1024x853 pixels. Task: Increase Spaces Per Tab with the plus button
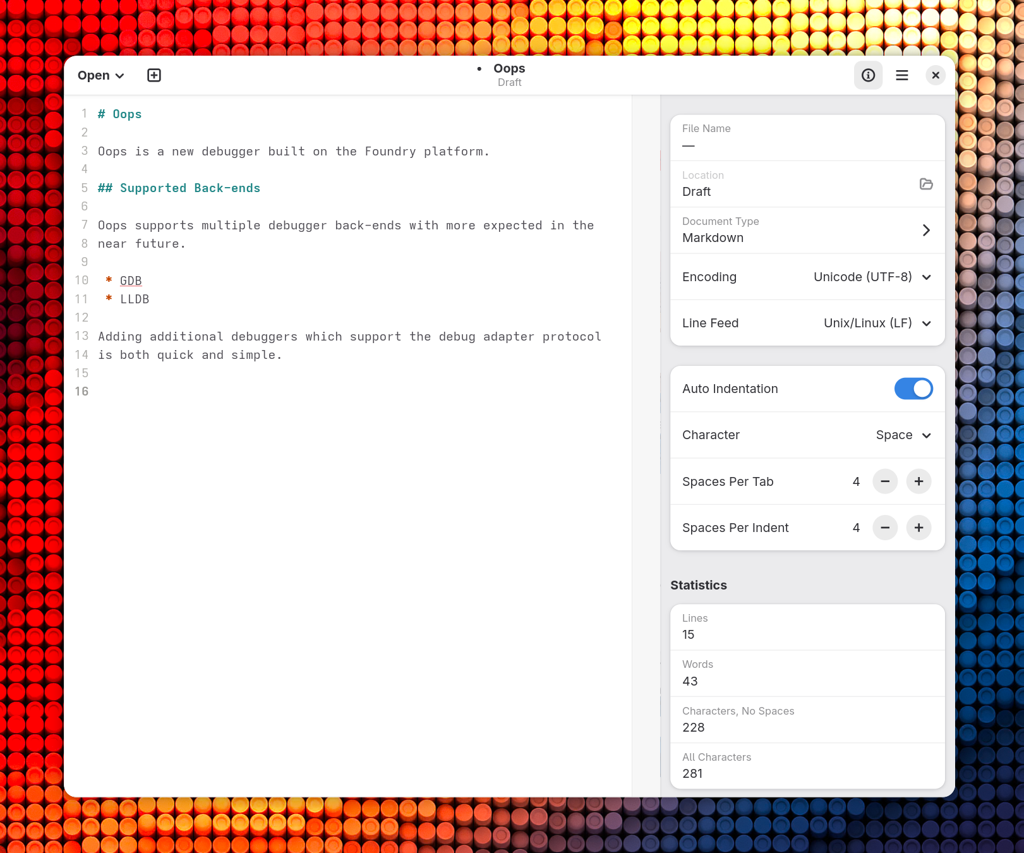click(919, 481)
